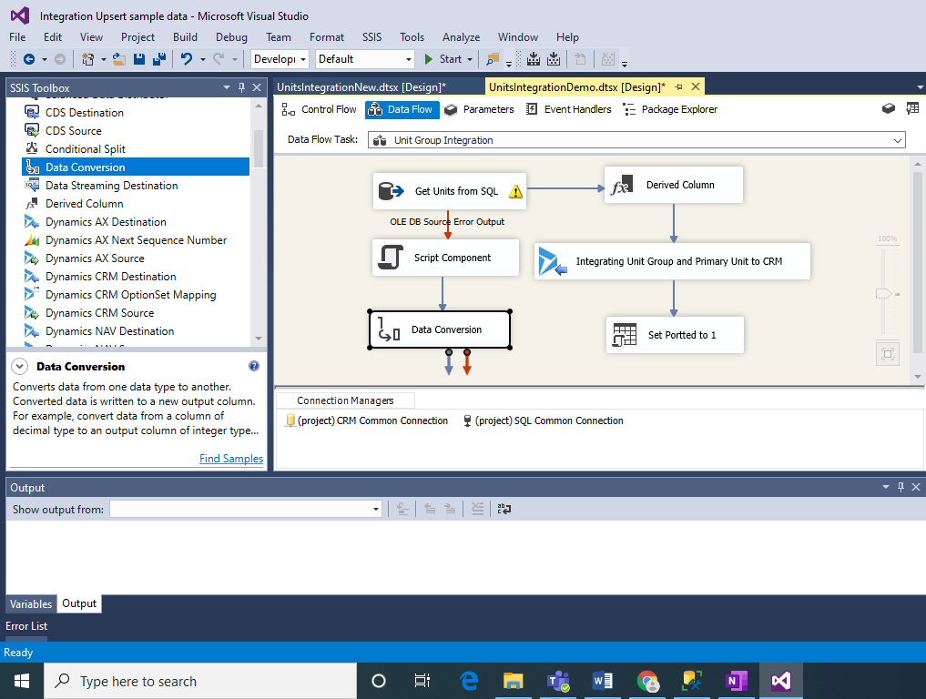Expand the Start button dropdown arrow

point(470,59)
